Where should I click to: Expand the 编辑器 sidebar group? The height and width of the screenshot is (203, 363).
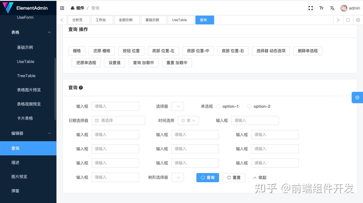point(28,133)
